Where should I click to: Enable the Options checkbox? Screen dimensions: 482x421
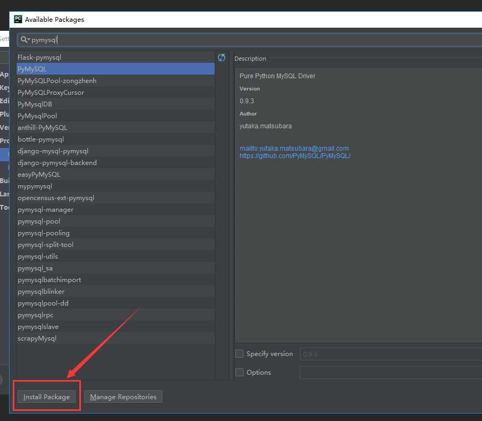[239, 372]
